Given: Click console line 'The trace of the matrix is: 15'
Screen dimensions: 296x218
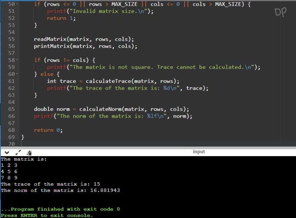Looking at the screenshot, I should pos(50,184).
